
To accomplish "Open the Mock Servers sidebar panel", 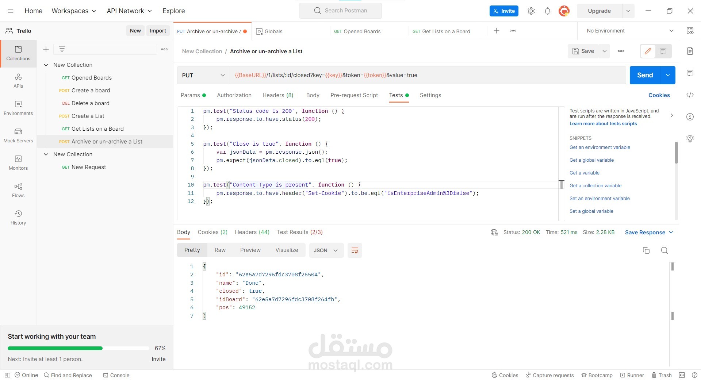I will (x=18, y=135).
